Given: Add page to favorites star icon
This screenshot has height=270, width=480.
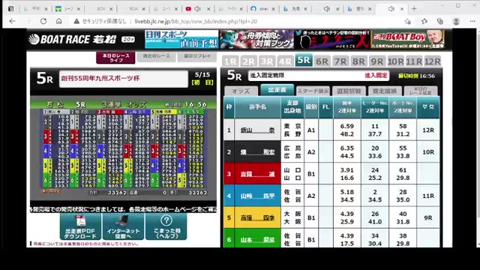Looking at the screenshot, I should coord(407,22).
